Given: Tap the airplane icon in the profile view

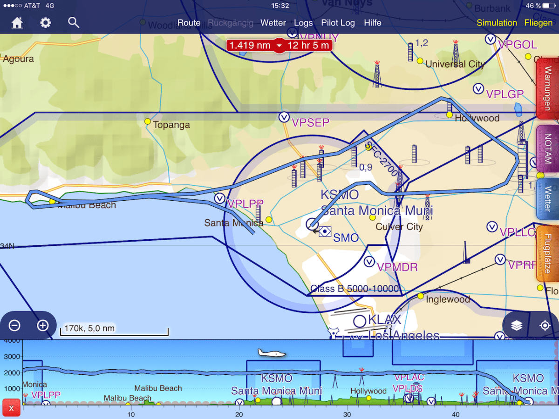Looking at the screenshot, I should [x=272, y=353].
